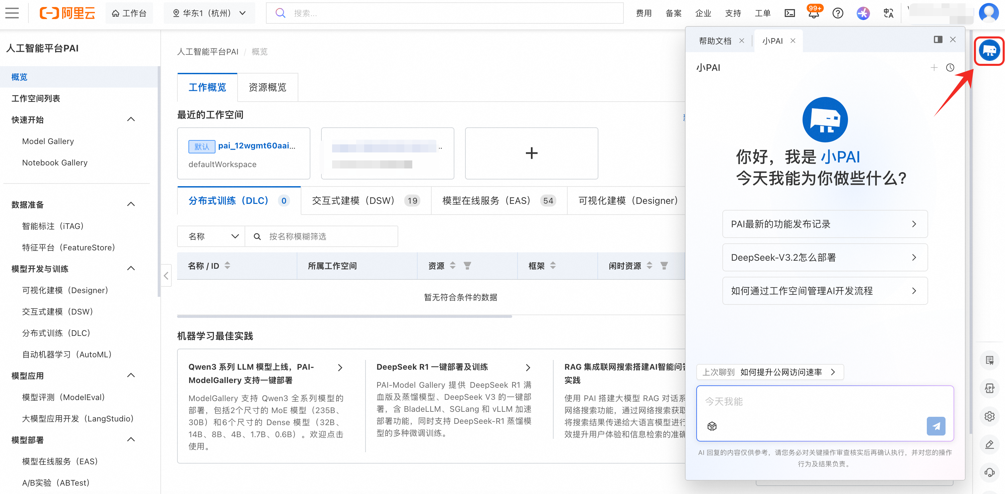Sort the 闲时资源 column
Screen dimensions: 1005x494
[x=649, y=266]
